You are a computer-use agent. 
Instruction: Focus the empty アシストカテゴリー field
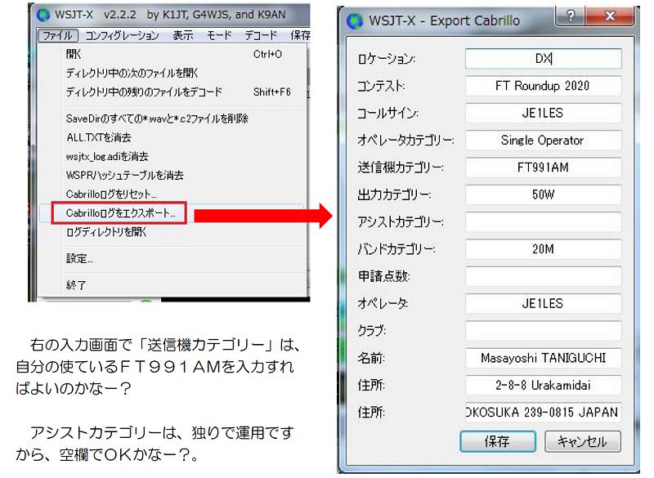(543, 221)
